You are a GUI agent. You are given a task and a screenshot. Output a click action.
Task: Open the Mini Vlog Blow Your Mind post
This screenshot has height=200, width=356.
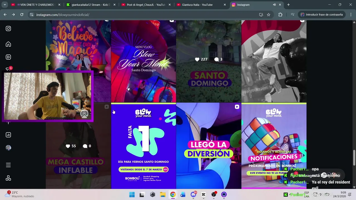(x=144, y=61)
